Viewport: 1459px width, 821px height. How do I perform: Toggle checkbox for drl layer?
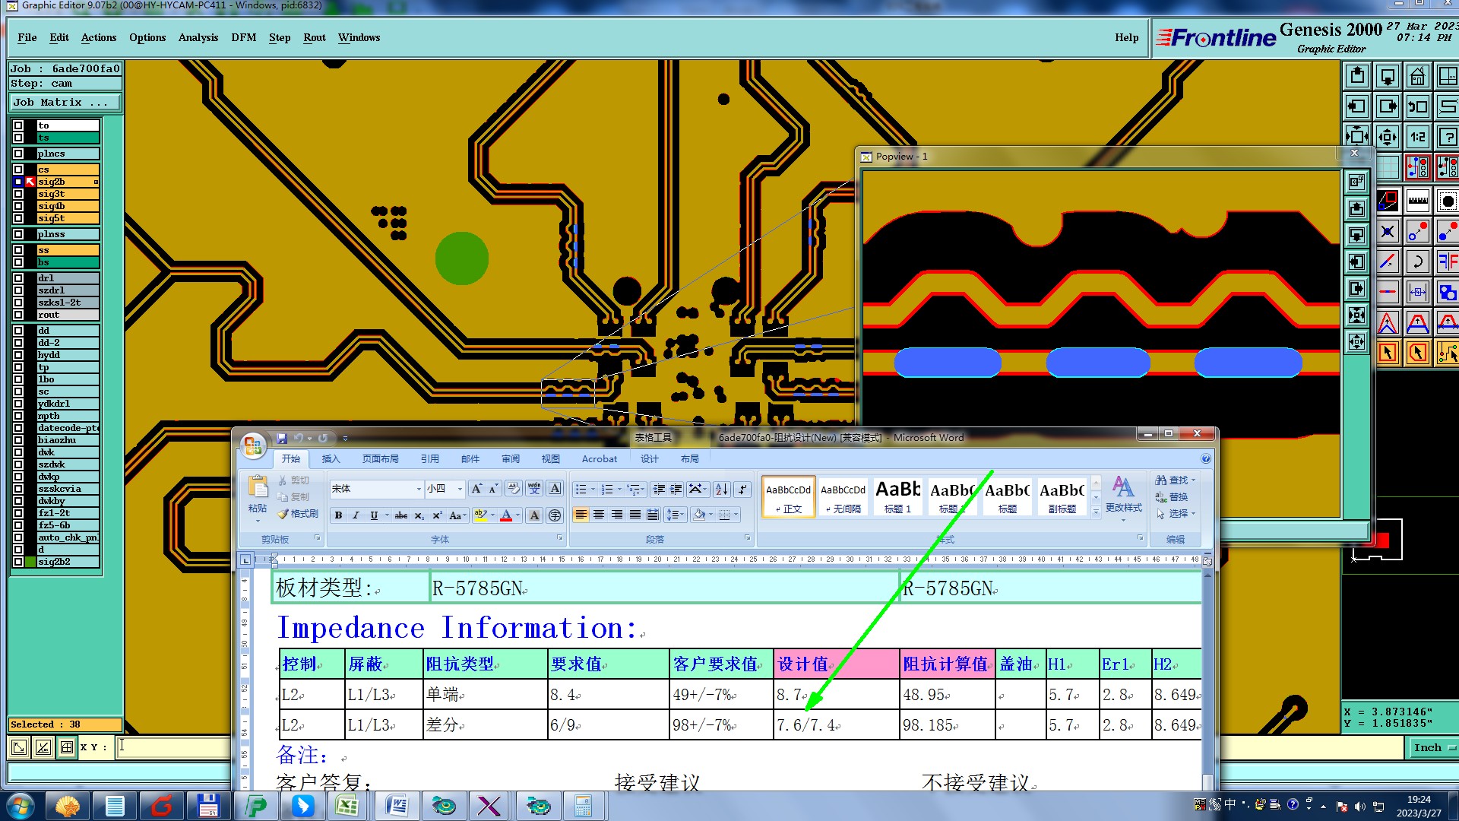click(18, 278)
